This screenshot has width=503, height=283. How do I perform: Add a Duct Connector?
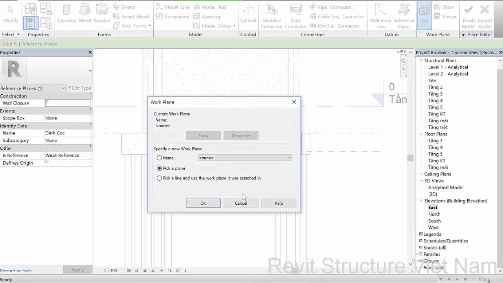296,16
